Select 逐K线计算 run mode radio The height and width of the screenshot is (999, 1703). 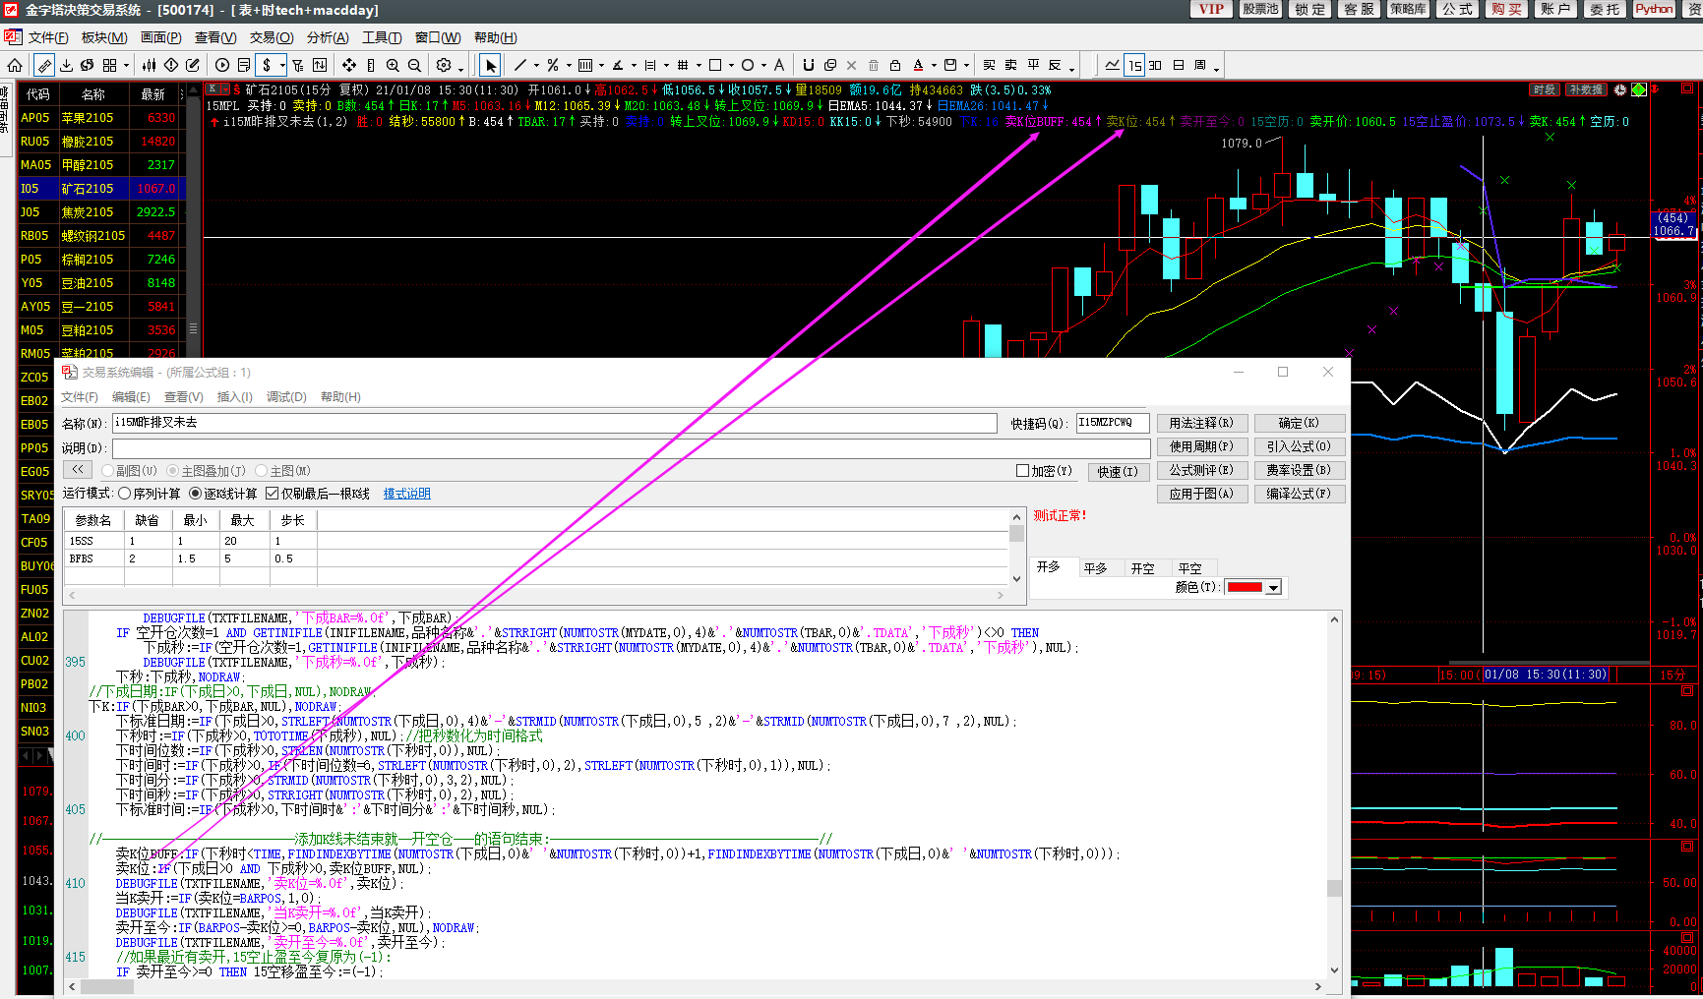point(196,494)
